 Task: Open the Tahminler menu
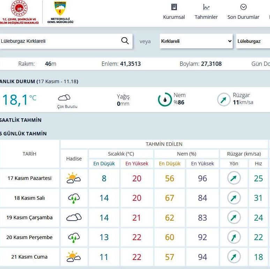point(206,17)
